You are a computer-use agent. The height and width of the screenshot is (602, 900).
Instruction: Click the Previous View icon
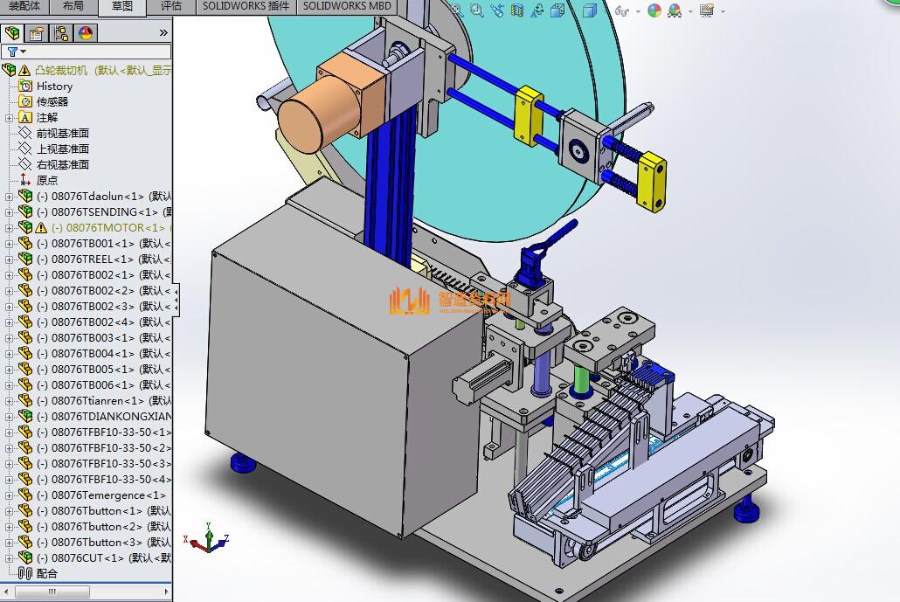click(497, 10)
